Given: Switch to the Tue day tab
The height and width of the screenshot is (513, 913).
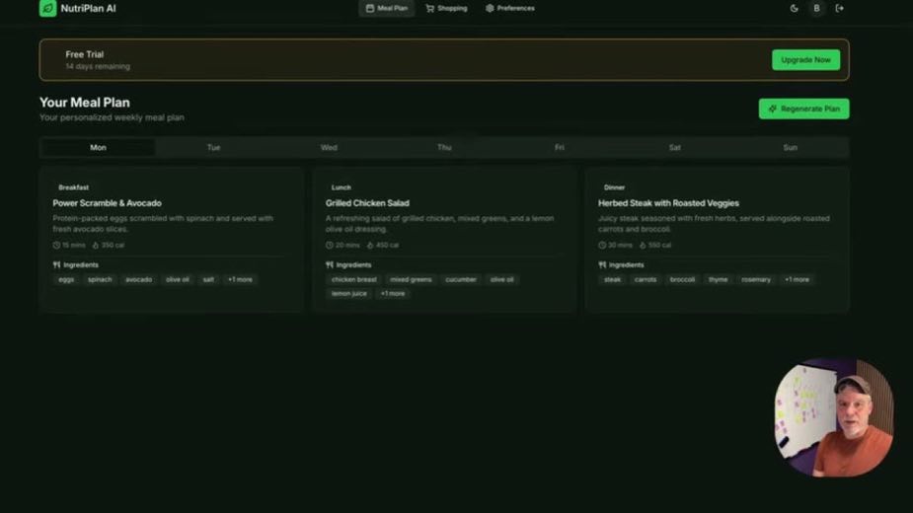Looking at the screenshot, I should point(214,147).
